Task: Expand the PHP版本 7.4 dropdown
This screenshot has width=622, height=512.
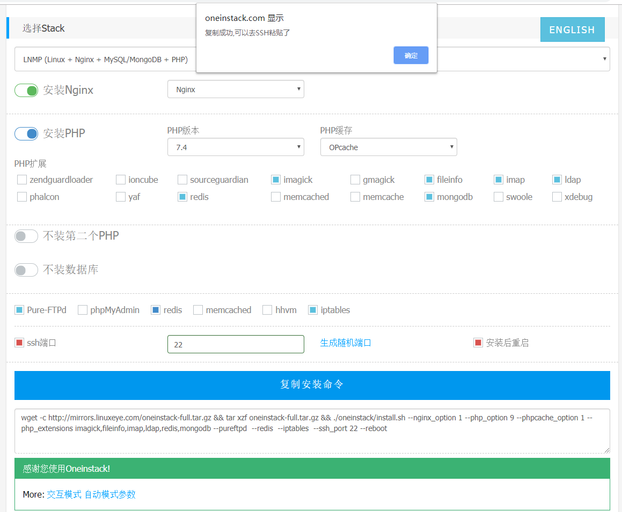Action: tap(236, 147)
